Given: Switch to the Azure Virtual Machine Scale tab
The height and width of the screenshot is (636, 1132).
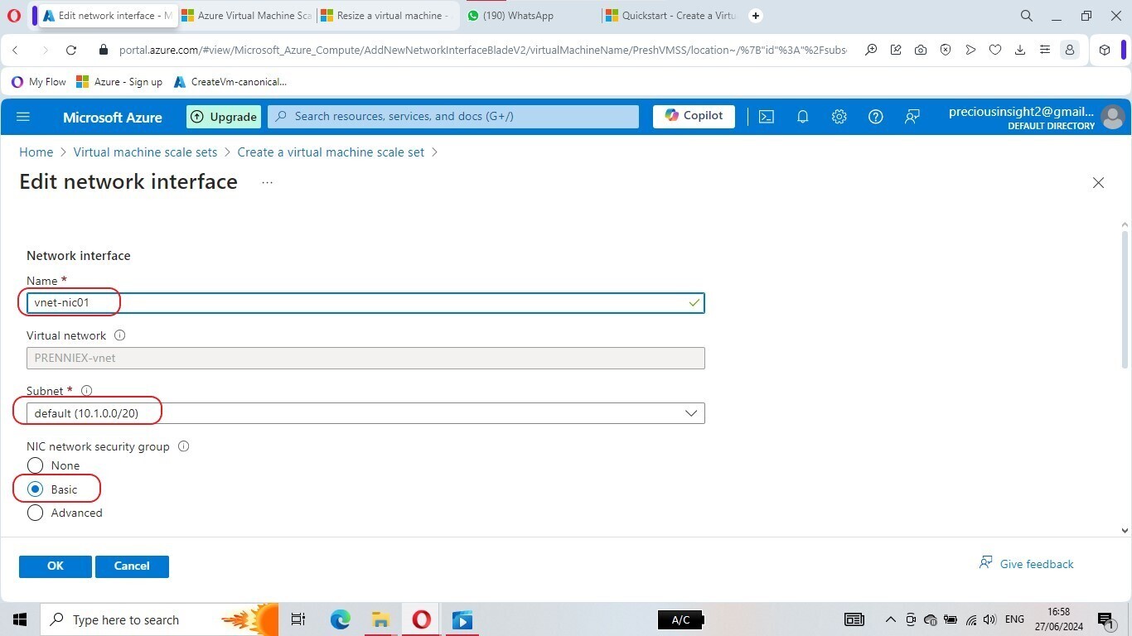Looking at the screenshot, I should tap(246, 16).
